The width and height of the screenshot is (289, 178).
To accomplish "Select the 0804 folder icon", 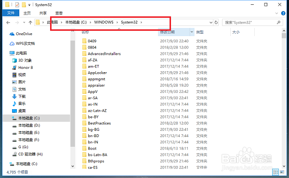I will click(x=84, y=47).
